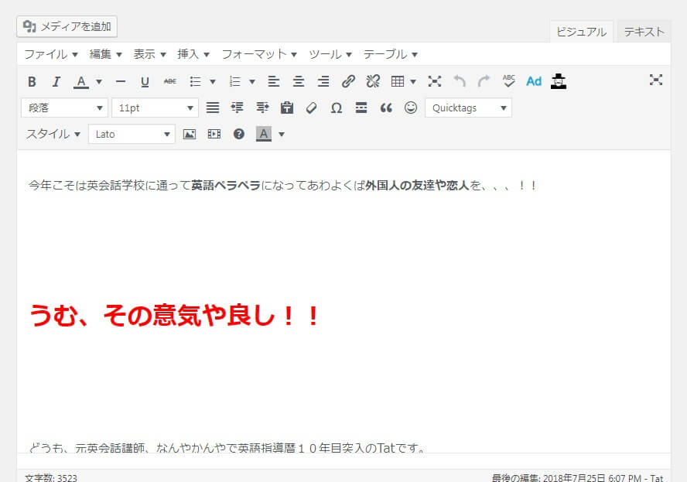The image size is (687, 482).
Task: Click the remove link icon
Action: (373, 81)
